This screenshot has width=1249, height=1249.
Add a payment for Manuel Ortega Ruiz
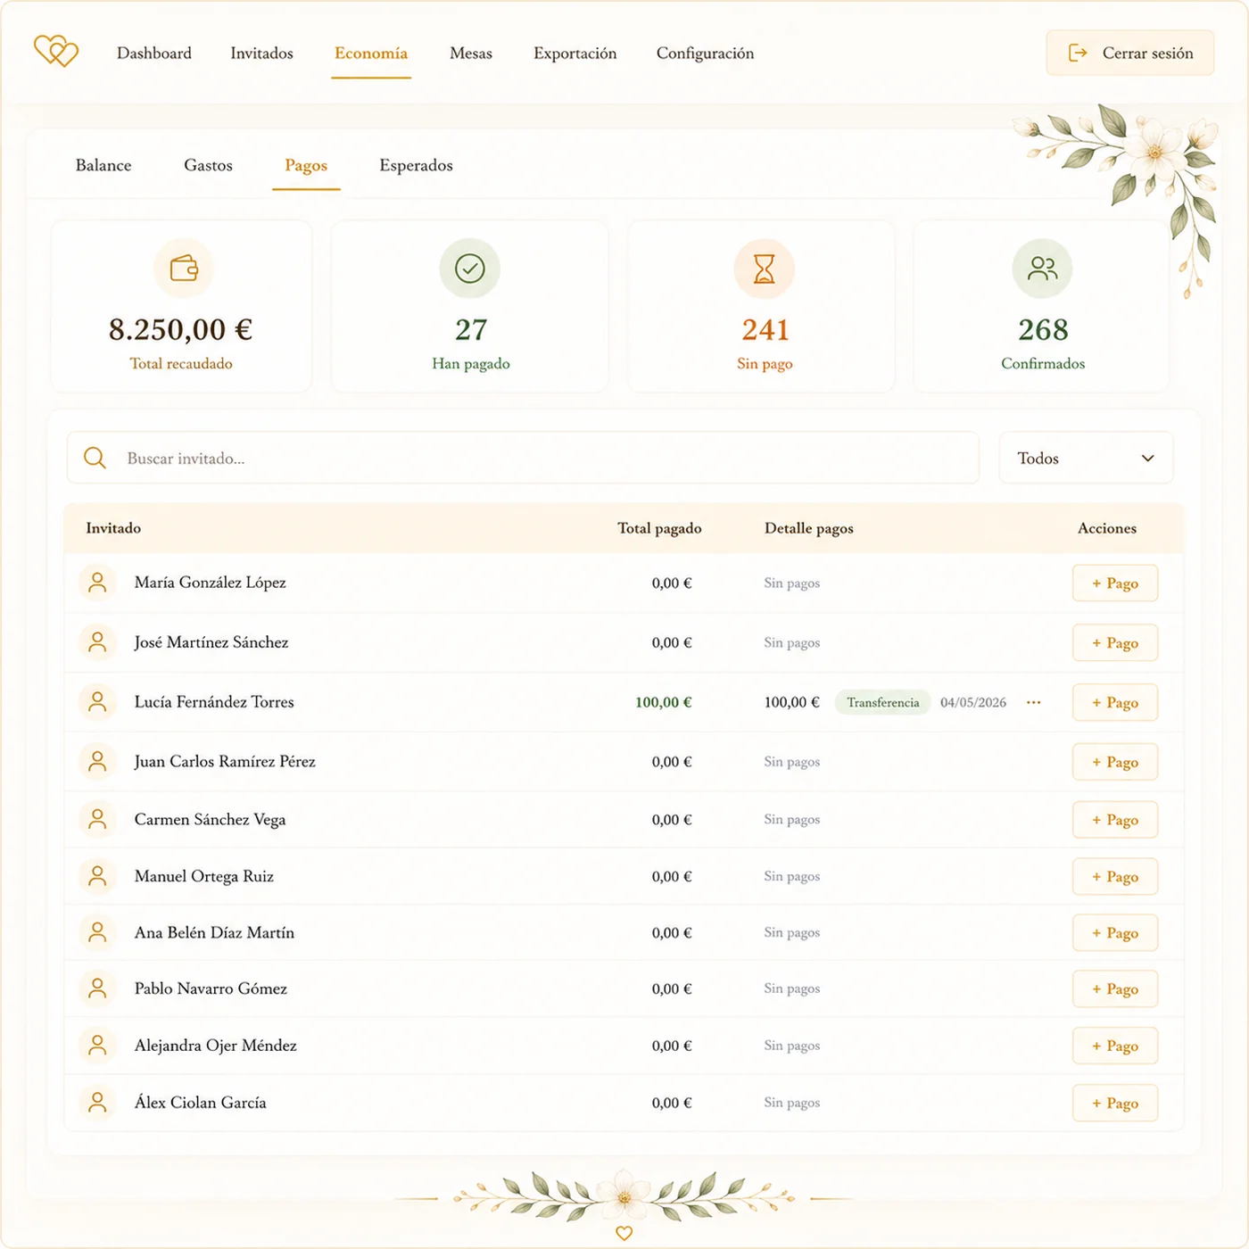[x=1115, y=876]
